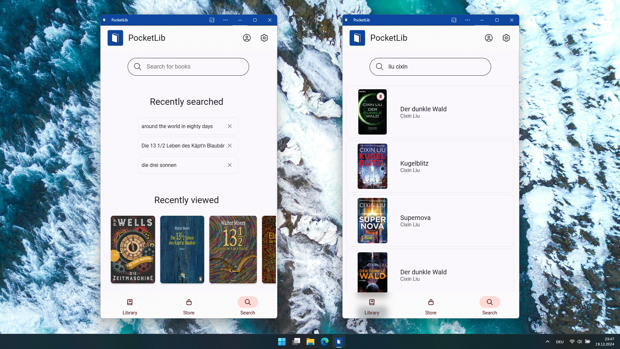This screenshot has width=620, height=349.
Task: Open the first 'Der dunkle Wald' green cover
Action: pos(373,112)
